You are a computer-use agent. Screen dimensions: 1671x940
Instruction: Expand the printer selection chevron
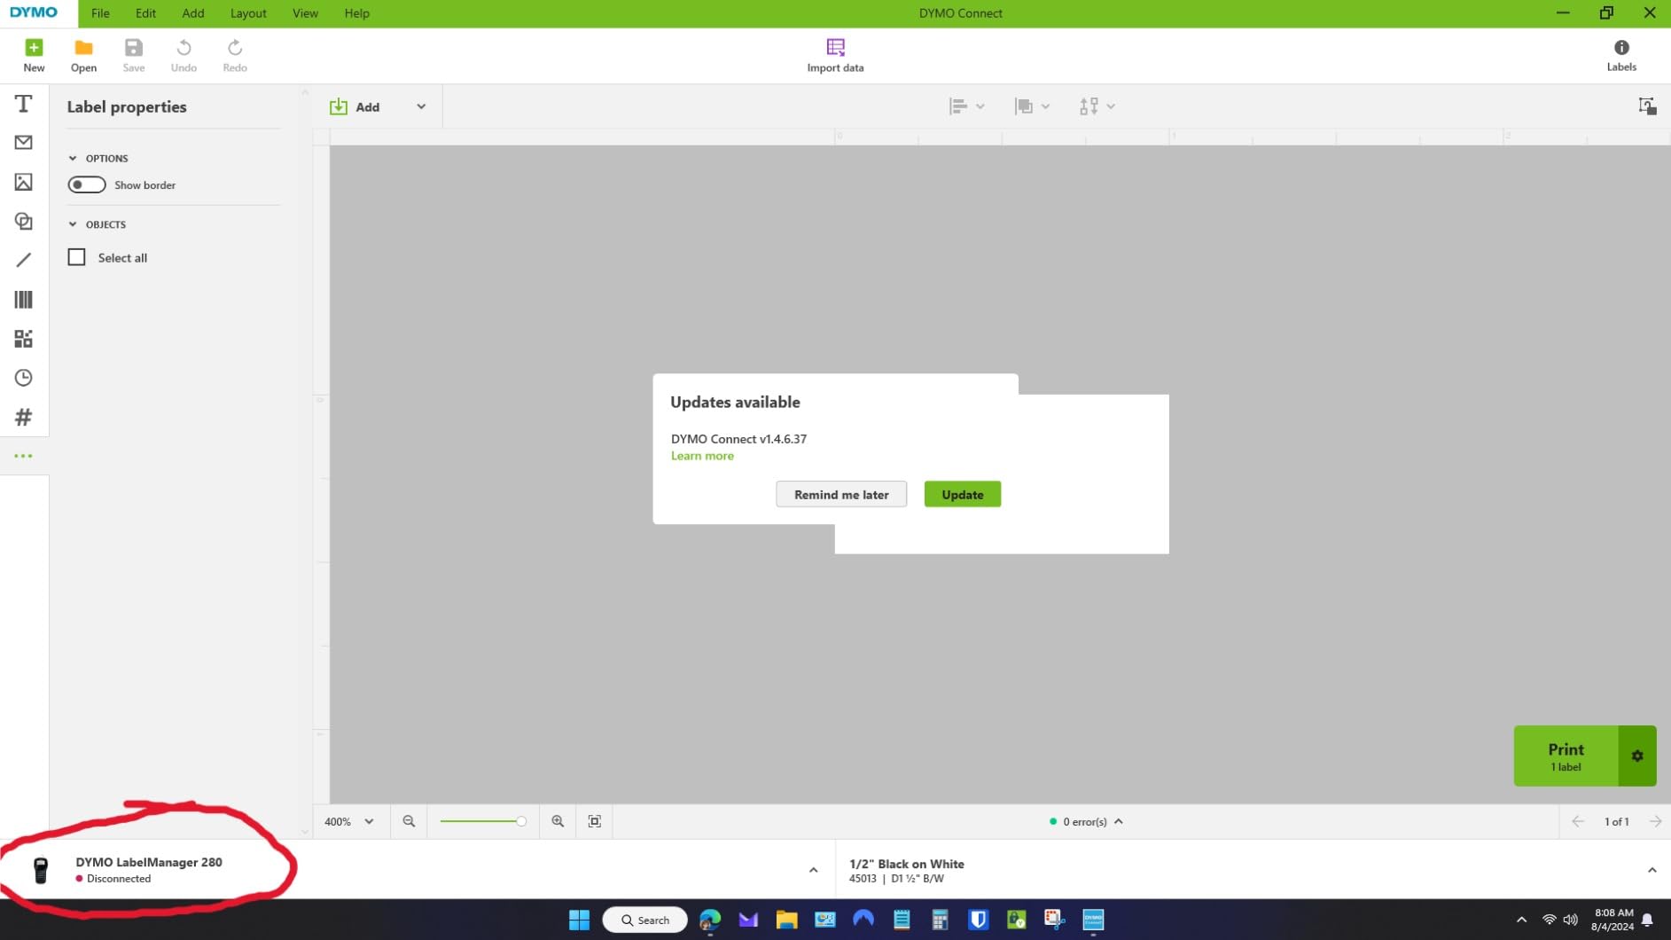pyautogui.click(x=813, y=870)
